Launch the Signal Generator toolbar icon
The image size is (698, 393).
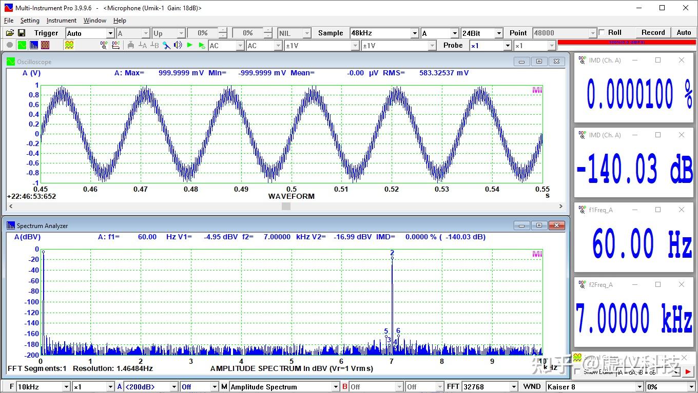click(x=69, y=45)
